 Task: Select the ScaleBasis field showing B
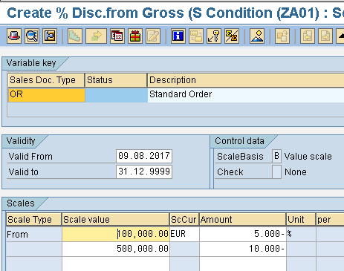276,156
